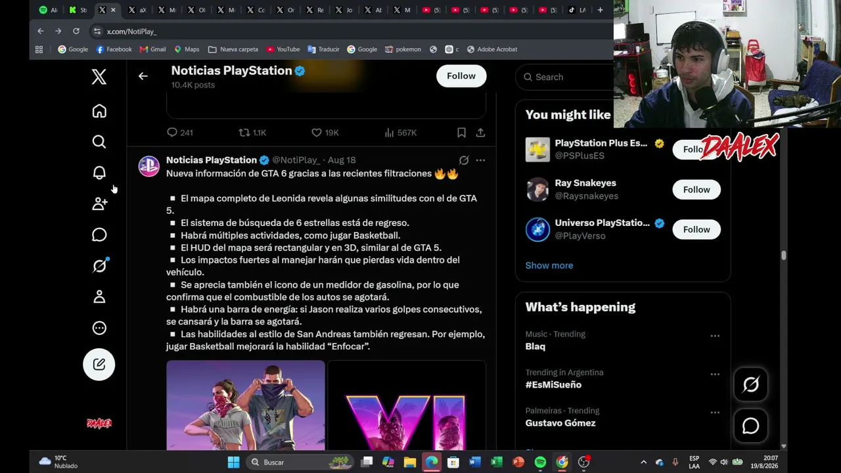Bookmark the previous post

461,133
